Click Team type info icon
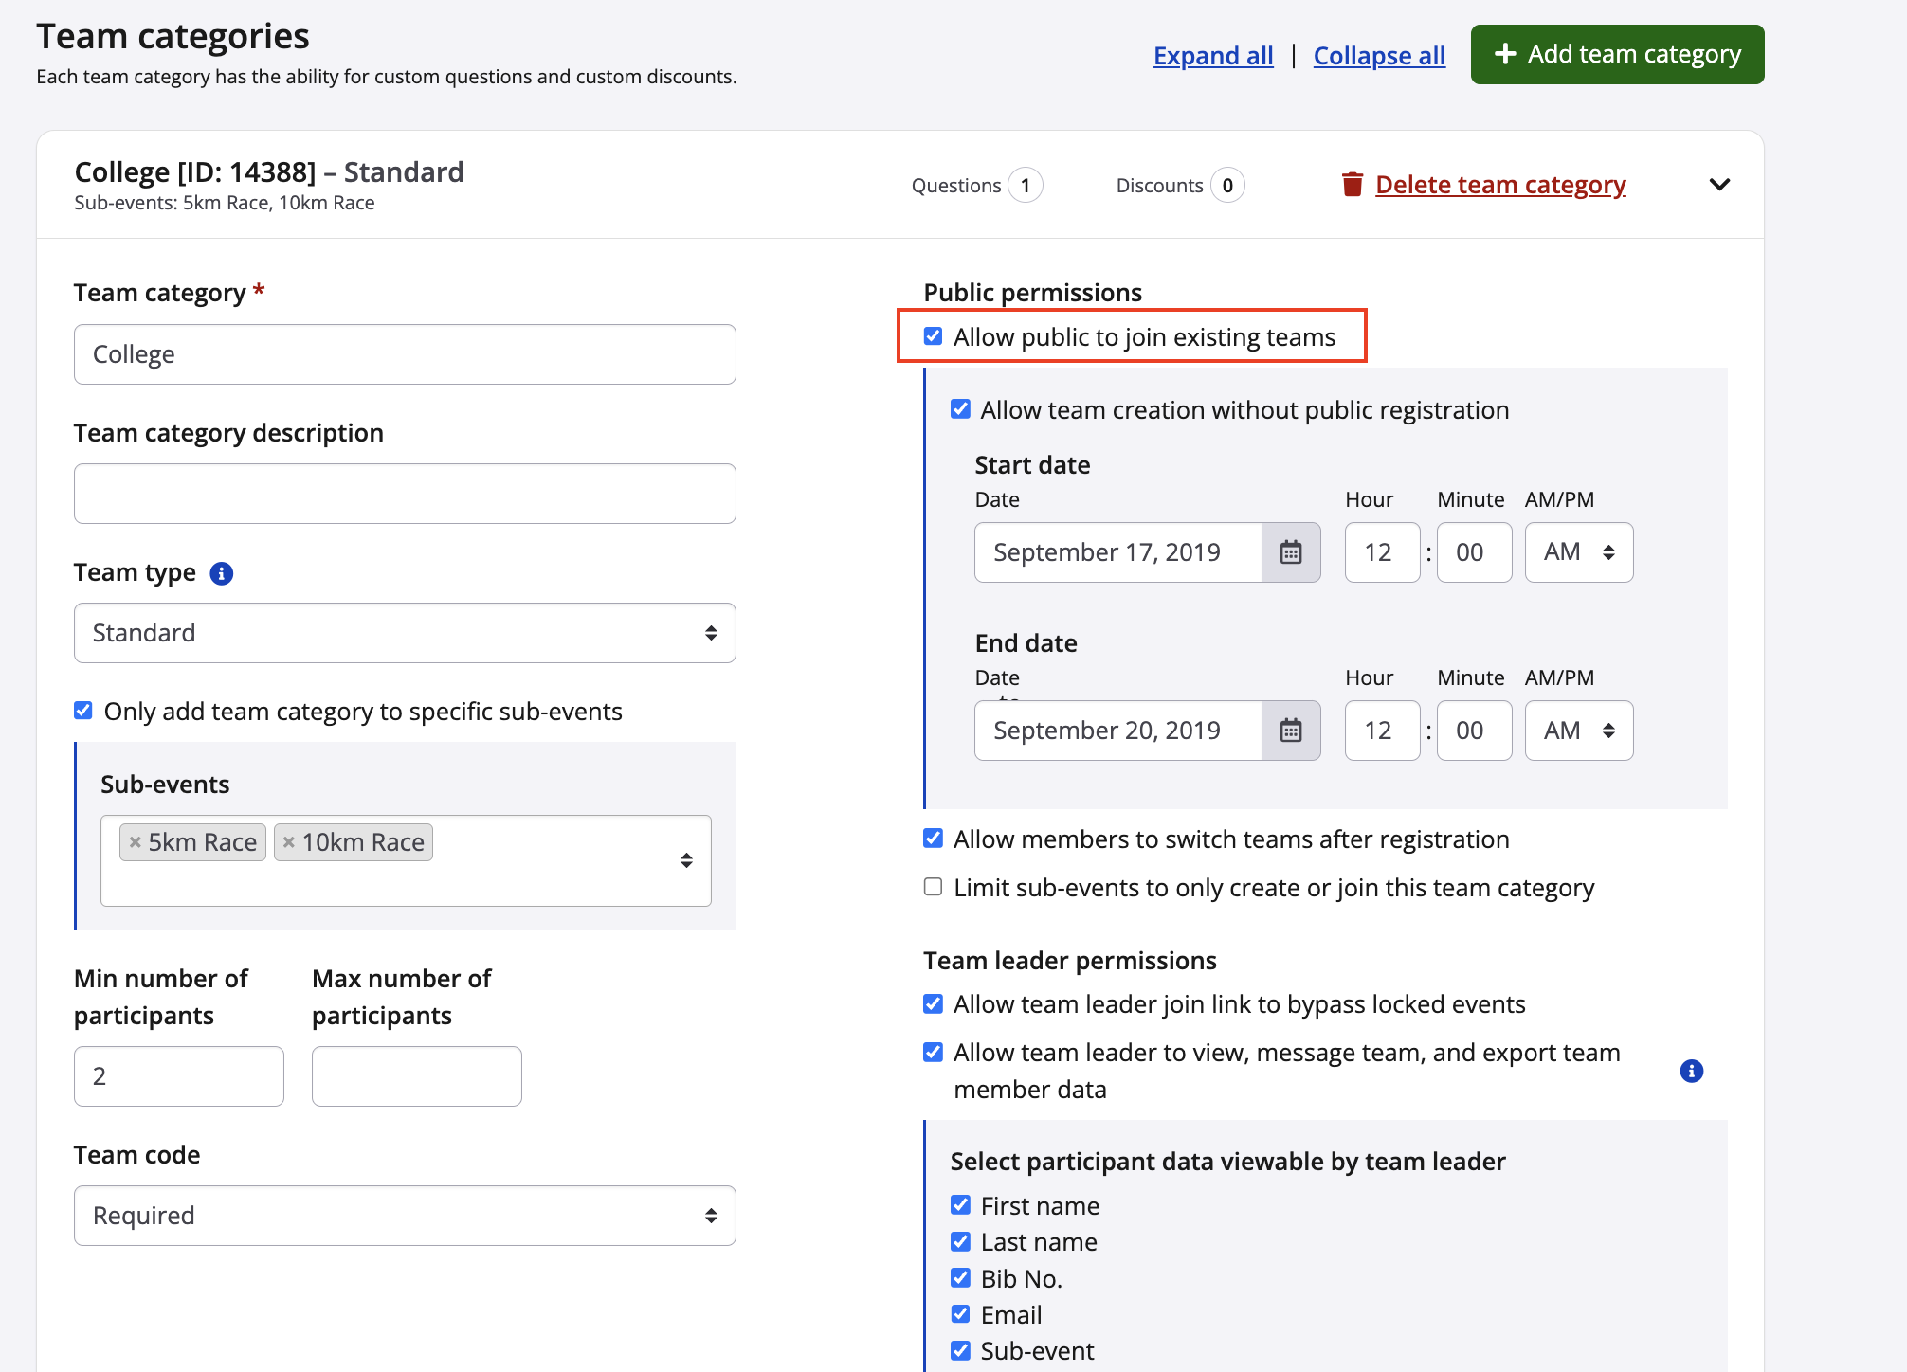The height and width of the screenshot is (1372, 1907). 221,573
